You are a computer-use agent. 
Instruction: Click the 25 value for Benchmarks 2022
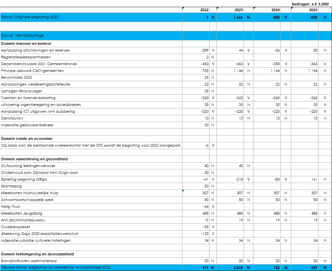click(x=206, y=77)
